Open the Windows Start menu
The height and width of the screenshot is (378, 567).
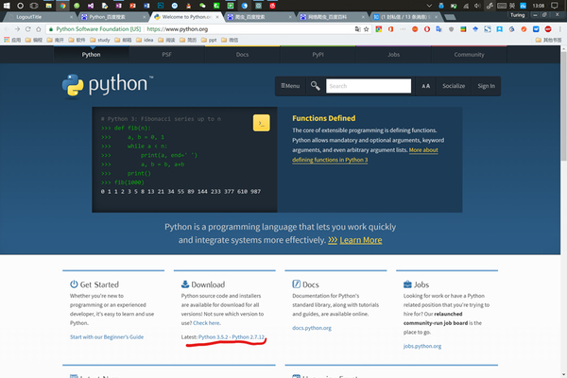[x=7, y=6]
